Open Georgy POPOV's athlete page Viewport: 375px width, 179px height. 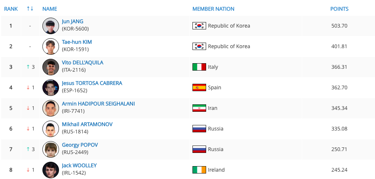coord(80,145)
